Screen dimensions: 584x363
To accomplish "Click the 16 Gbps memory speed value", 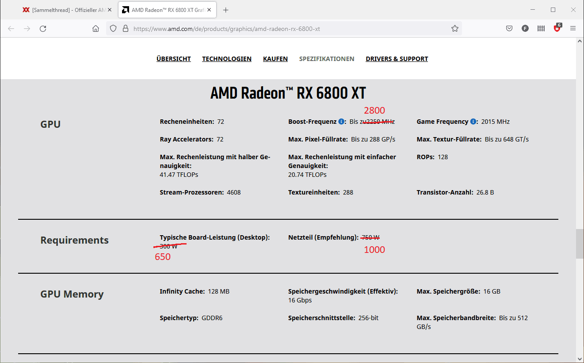I will (x=300, y=300).
